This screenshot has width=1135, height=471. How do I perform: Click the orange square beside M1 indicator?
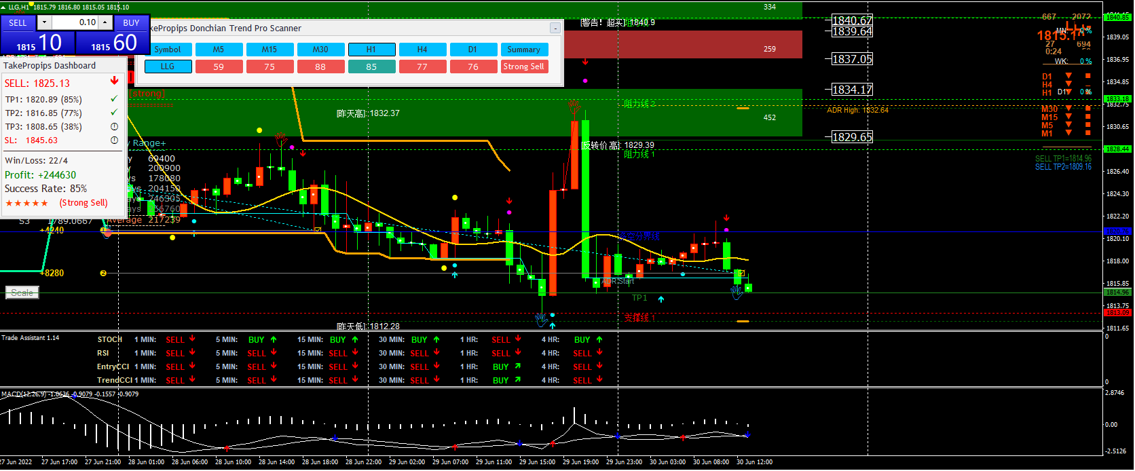click(1088, 133)
